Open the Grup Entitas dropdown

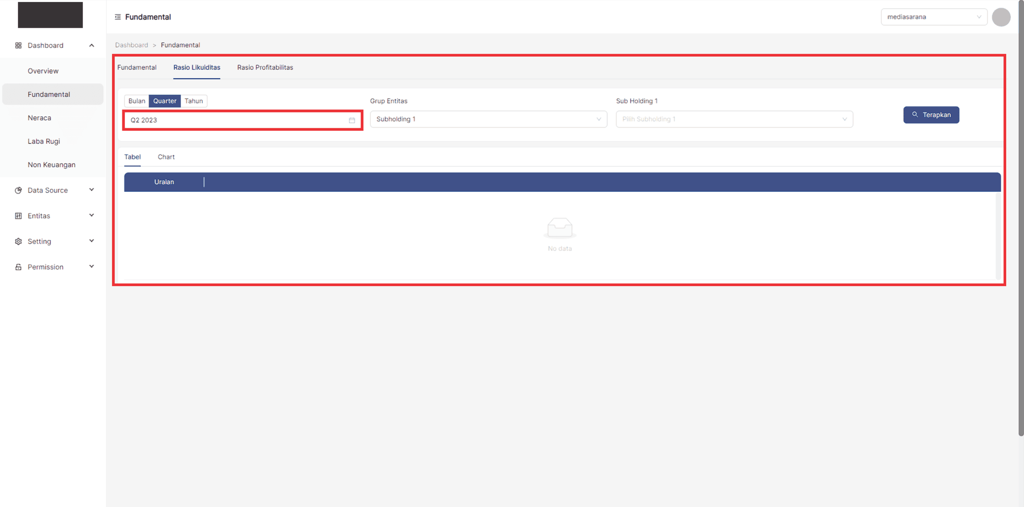click(488, 119)
